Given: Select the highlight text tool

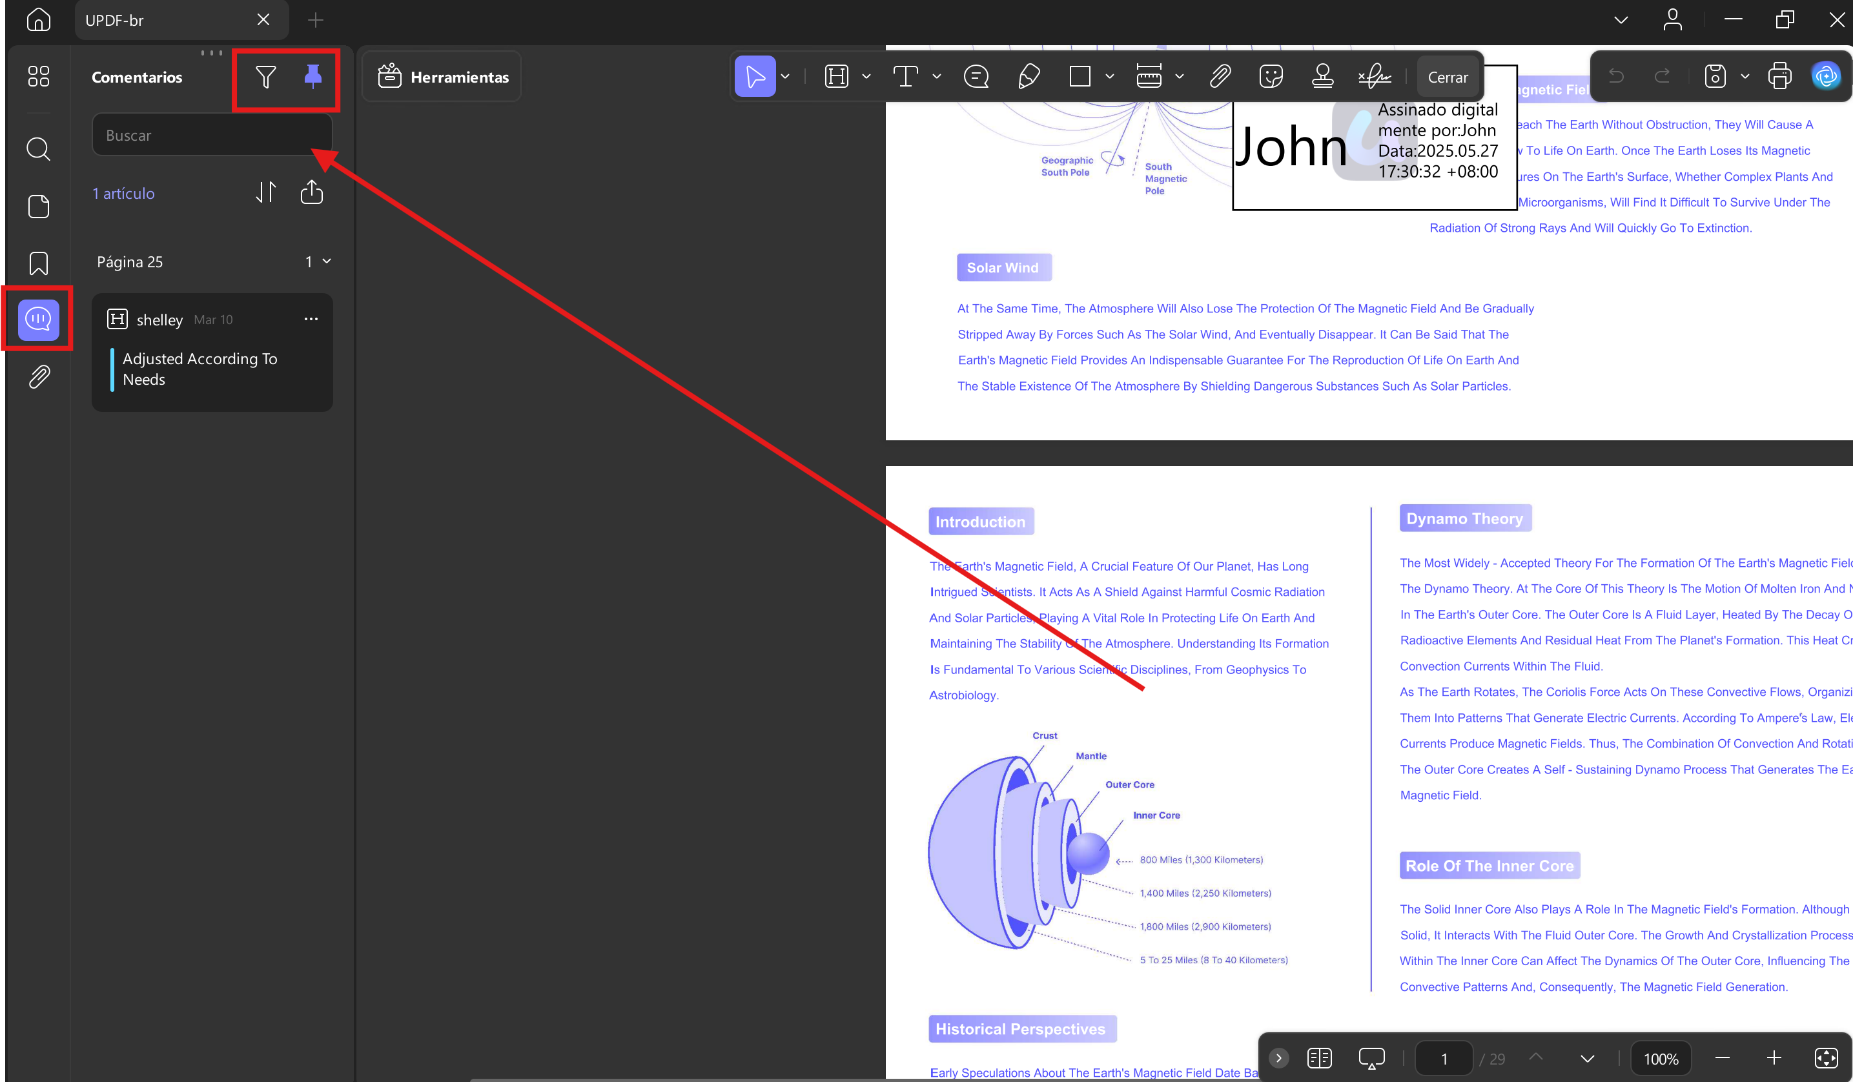Looking at the screenshot, I should point(837,76).
